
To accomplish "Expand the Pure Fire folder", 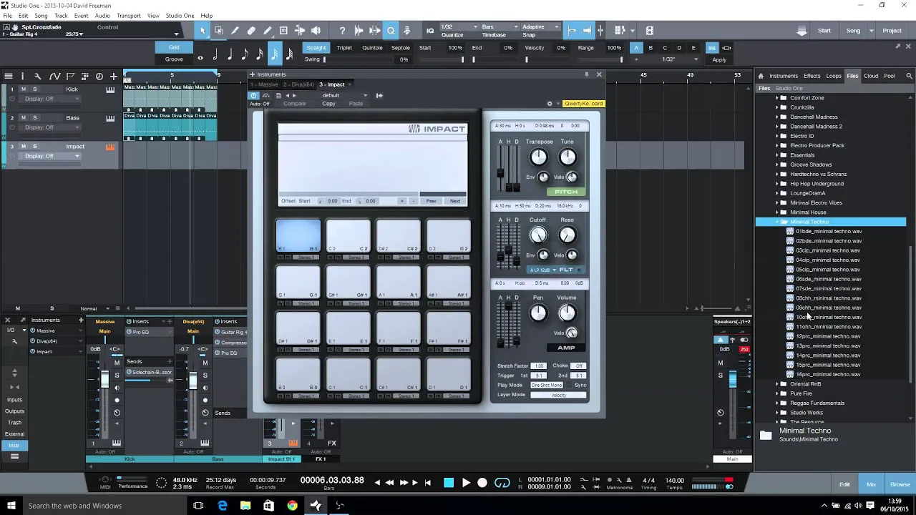I will coord(777,393).
